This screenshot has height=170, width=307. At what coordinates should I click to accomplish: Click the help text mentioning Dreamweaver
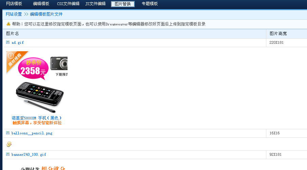click(x=109, y=24)
